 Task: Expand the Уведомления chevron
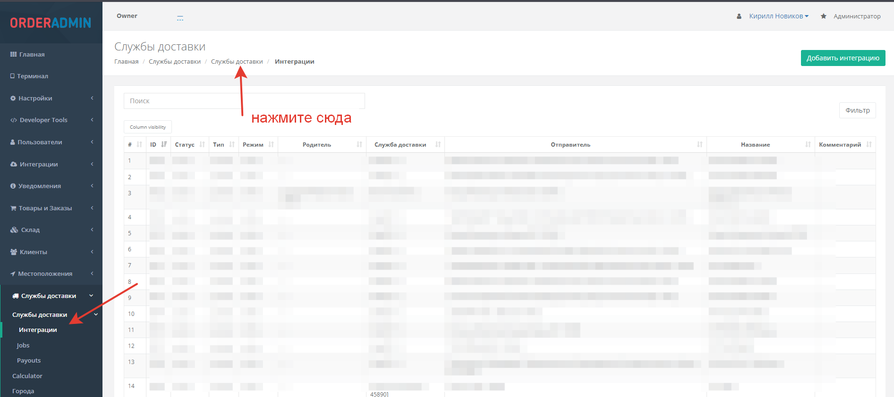coord(92,186)
